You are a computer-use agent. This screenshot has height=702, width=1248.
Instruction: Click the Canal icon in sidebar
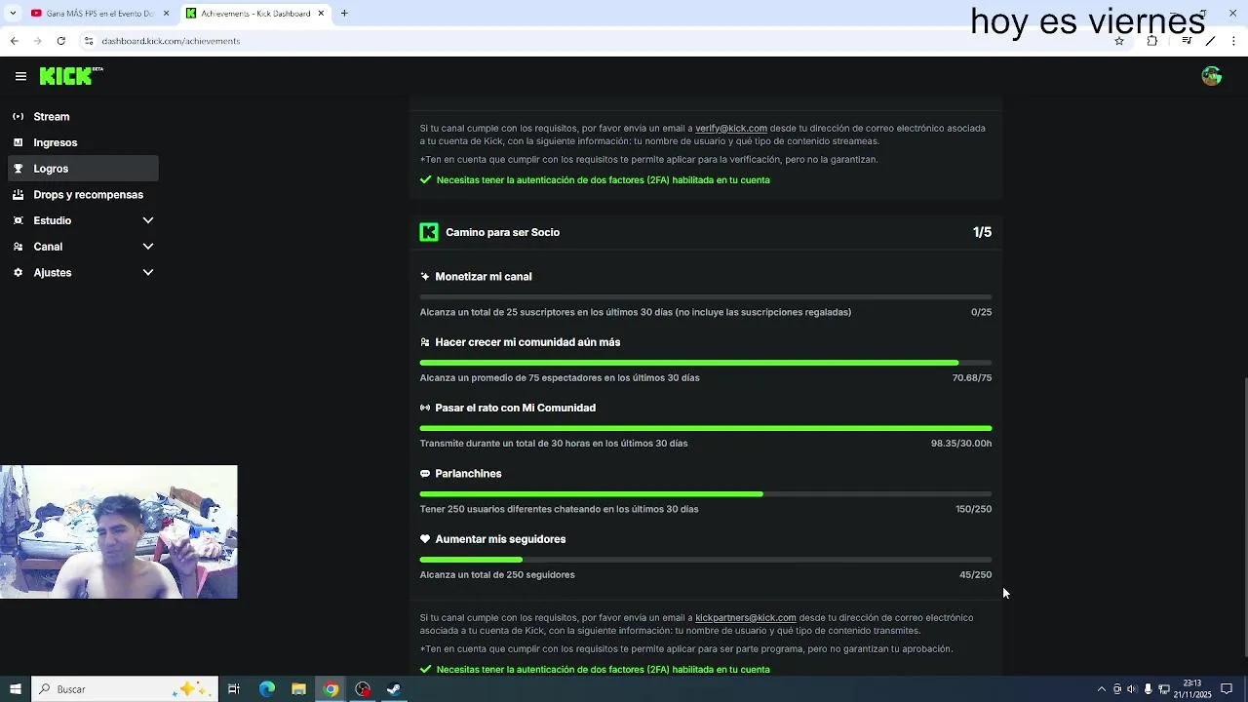click(18, 247)
